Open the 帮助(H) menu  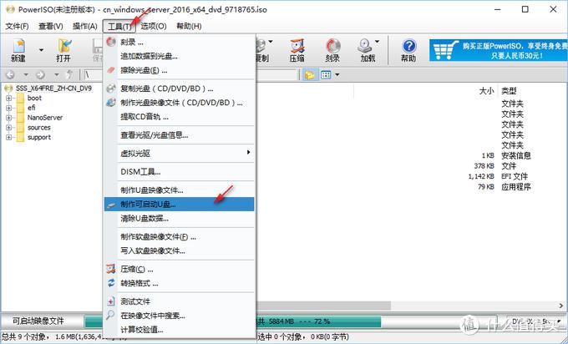click(189, 27)
